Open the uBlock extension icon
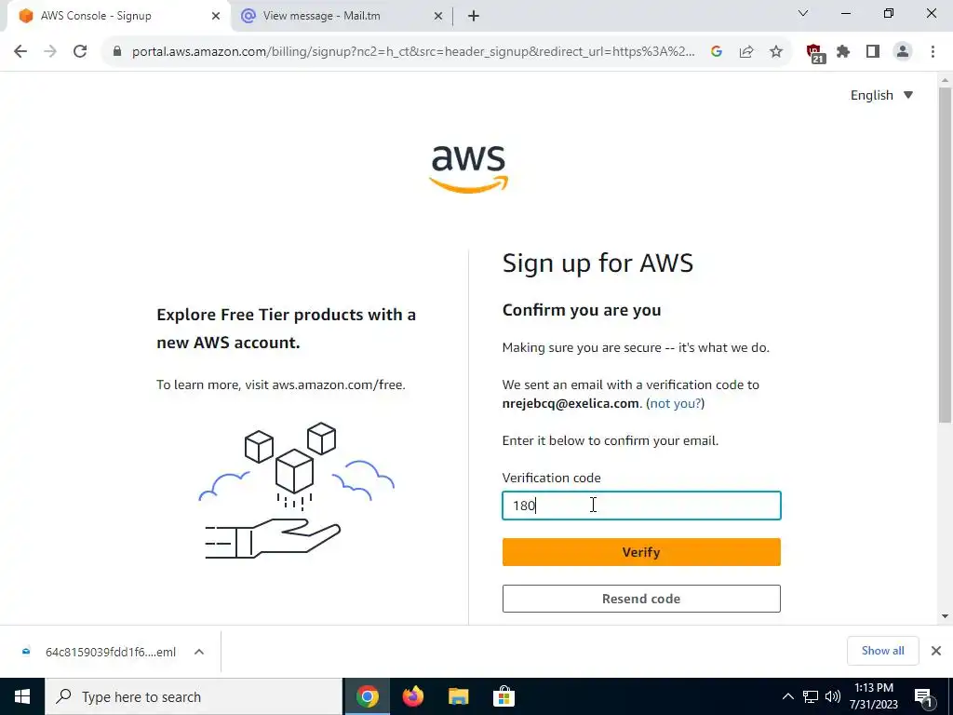 814,53
